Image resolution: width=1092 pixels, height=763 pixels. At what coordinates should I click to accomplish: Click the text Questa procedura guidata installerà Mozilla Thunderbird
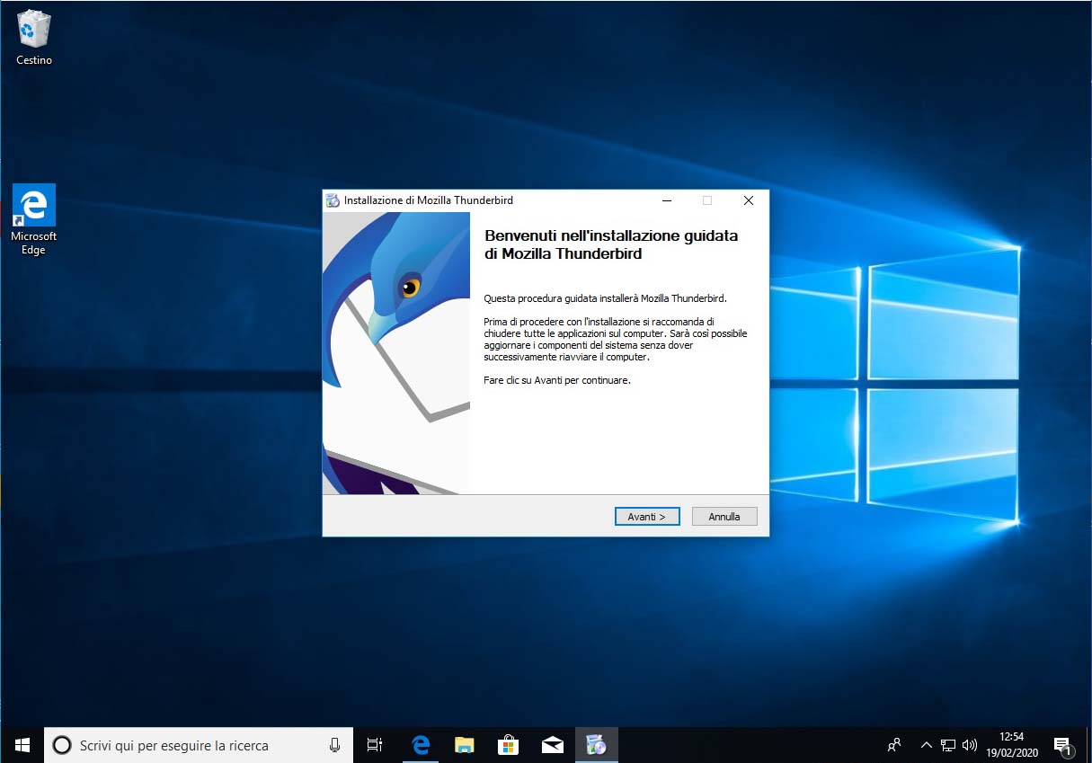tap(605, 298)
